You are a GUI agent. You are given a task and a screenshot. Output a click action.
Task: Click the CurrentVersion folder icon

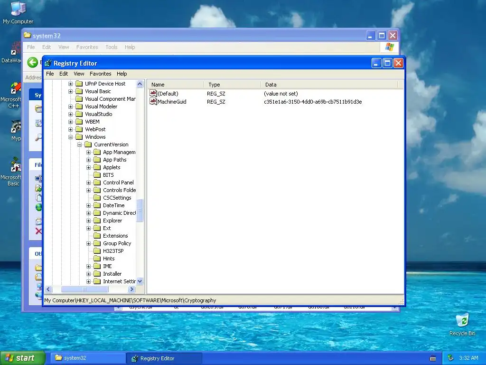point(88,144)
